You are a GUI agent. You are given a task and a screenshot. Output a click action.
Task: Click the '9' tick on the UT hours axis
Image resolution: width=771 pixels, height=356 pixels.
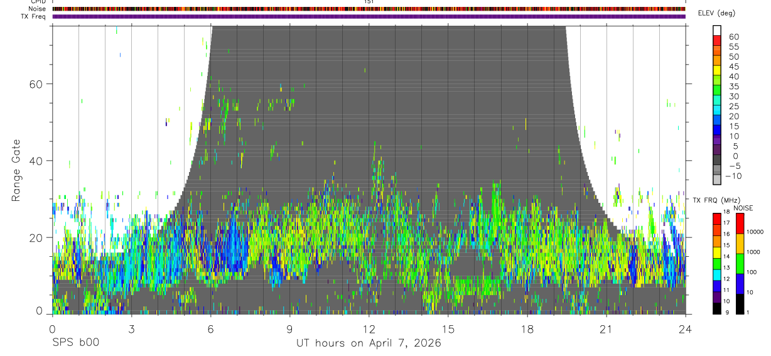(x=289, y=328)
